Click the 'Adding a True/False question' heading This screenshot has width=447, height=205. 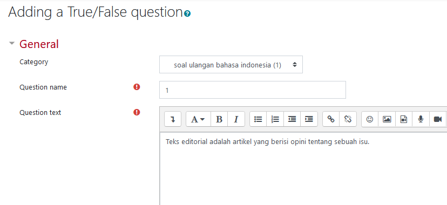(96, 12)
